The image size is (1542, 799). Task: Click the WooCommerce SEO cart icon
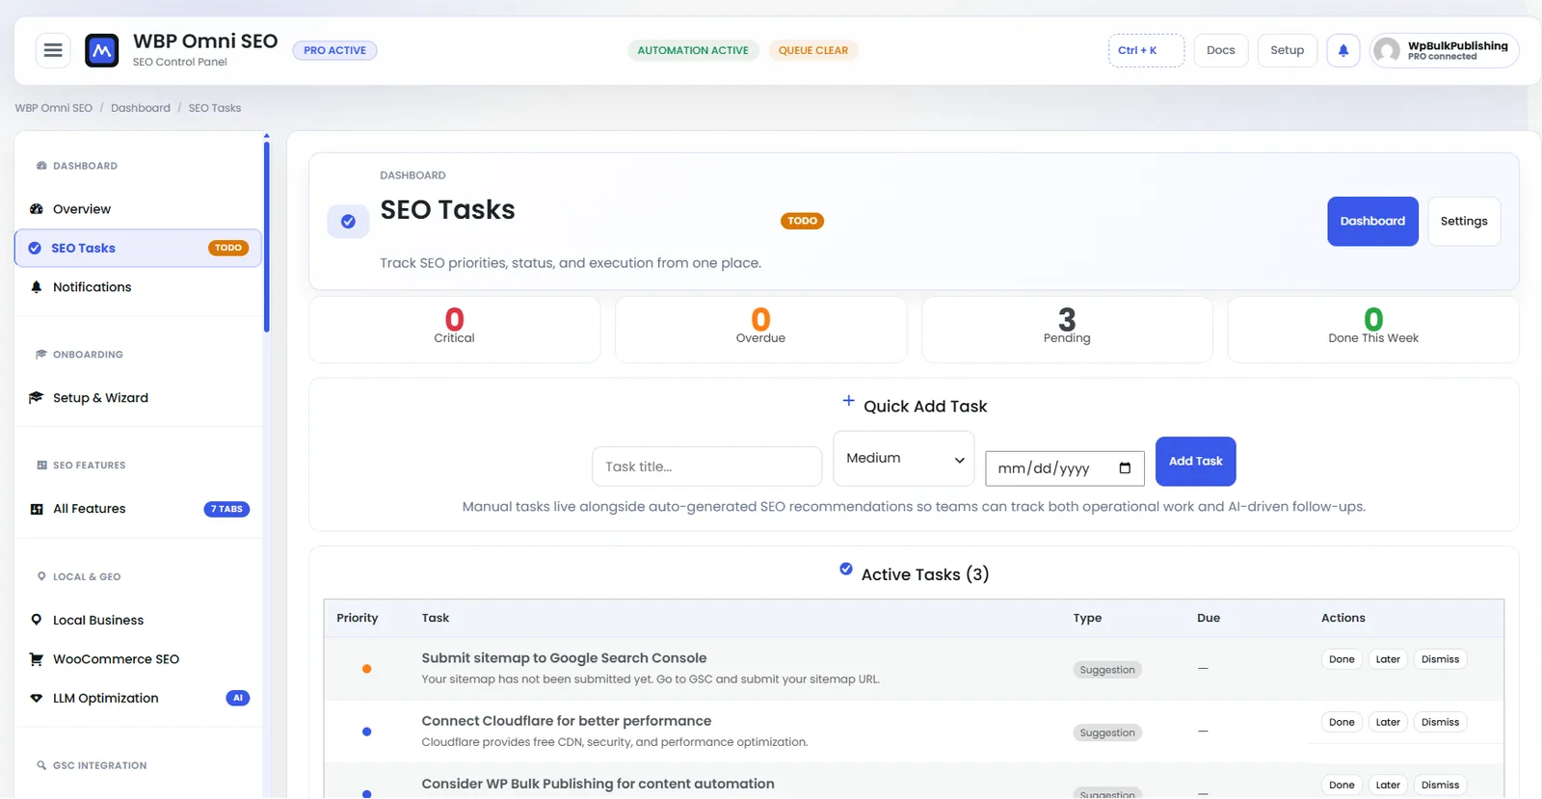(x=37, y=659)
